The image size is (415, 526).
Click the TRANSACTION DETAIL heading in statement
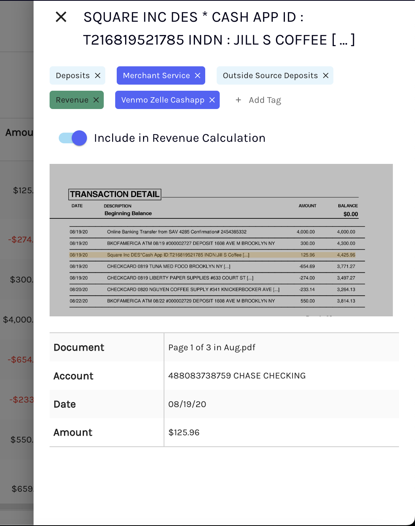click(x=115, y=194)
